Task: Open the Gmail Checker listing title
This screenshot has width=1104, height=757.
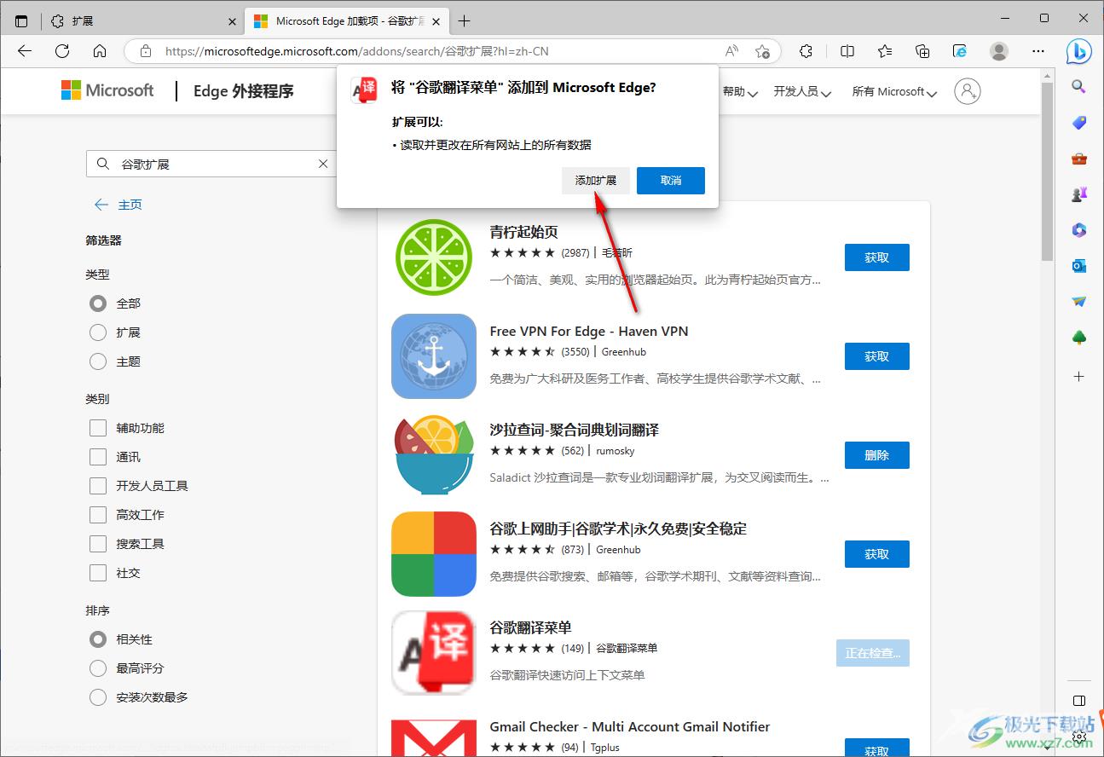Action: pyautogui.click(x=630, y=726)
